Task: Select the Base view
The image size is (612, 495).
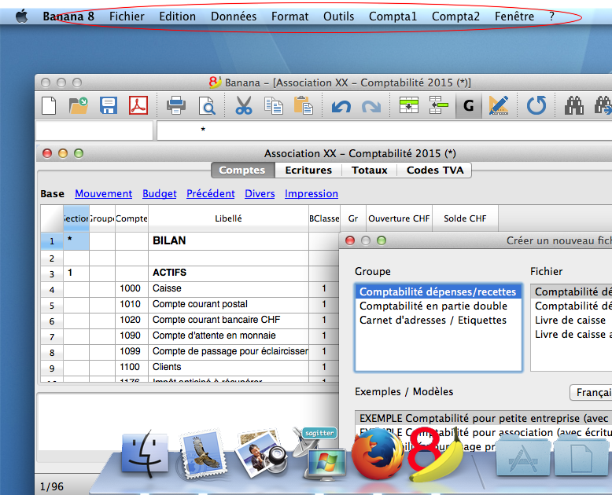Action: tap(52, 194)
